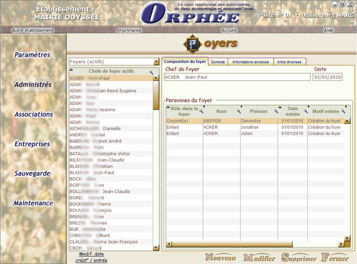This screenshot has height=264, width=357.
Task: Click magnifier icon in Rôle dans le foyer column
Action: click(x=201, y=111)
